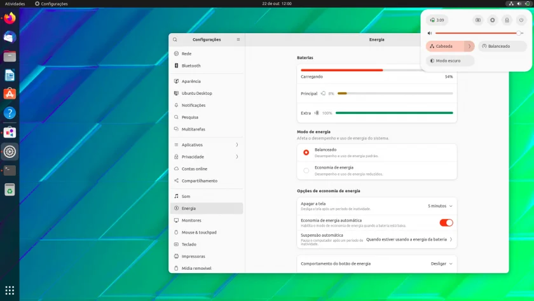
Task: Open Contas online settings
Action: click(207, 169)
